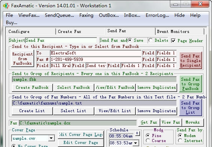The width and height of the screenshot is (212, 147).
Task: Select the Delete radio button
Action: [150, 40]
